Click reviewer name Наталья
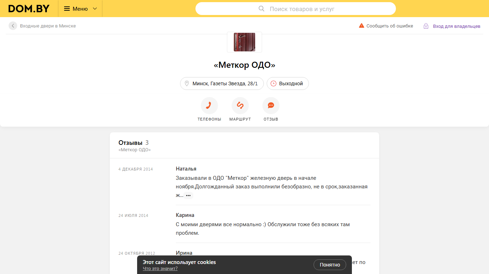This screenshot has width=489, height=274. pos(186,169)
